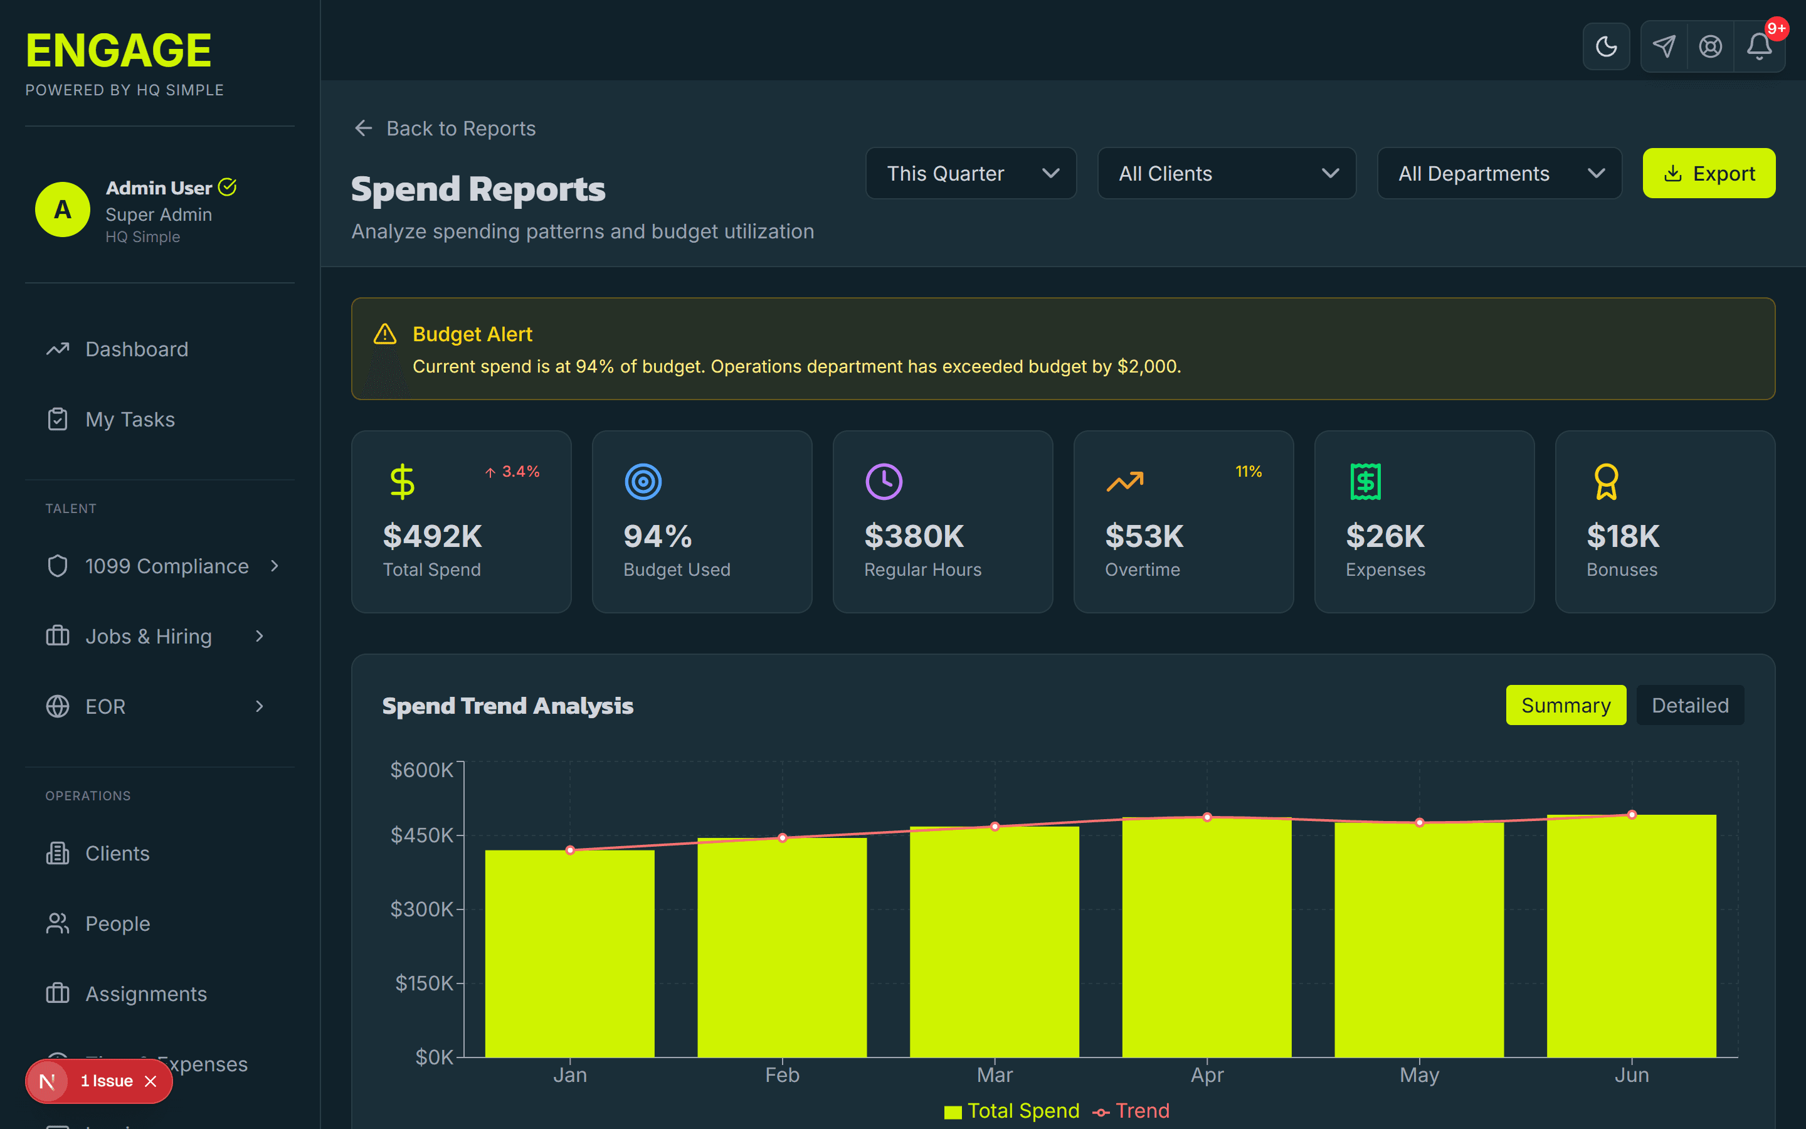Viewport: 1806px width, 1129px height.
Task: Expand Jobs & Hiring chevron
Action: tap(260, 636)
